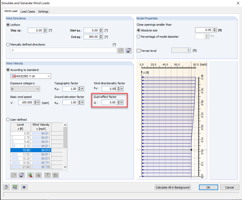Switch to Wind Load tab
This screenshot has height=200, width=242.
click(11, 11)
